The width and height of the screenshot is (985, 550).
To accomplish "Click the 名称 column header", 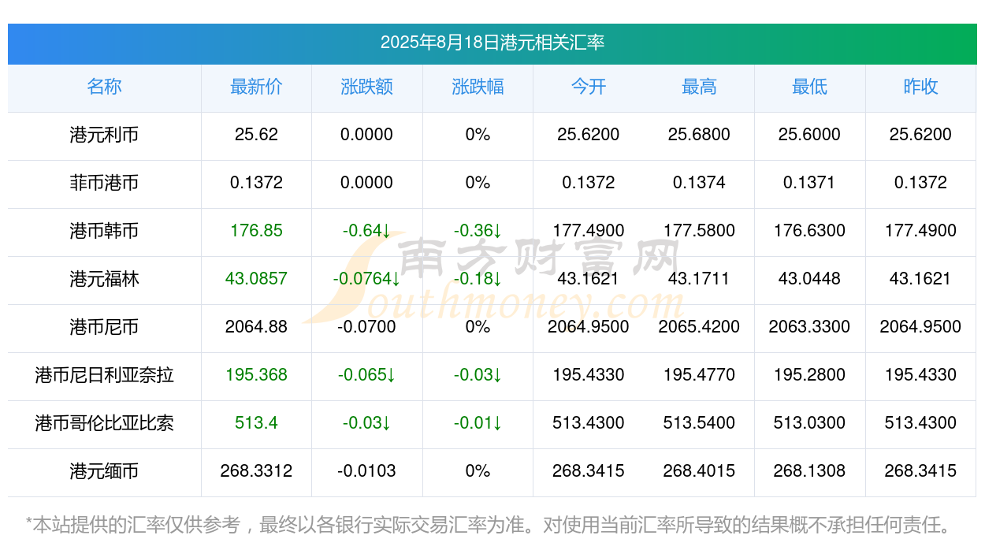I will [x=104, y=87].
